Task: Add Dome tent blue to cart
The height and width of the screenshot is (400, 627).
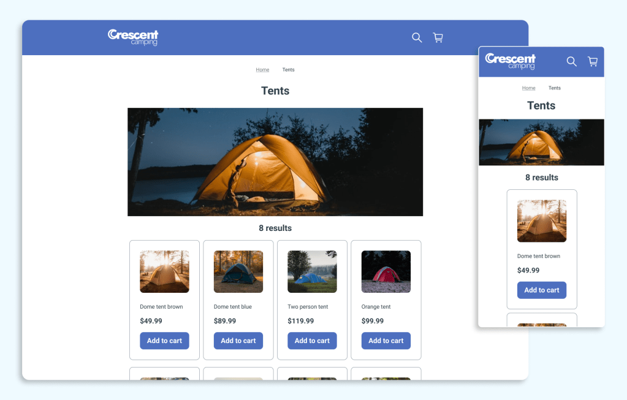Action: coord(238,341)
